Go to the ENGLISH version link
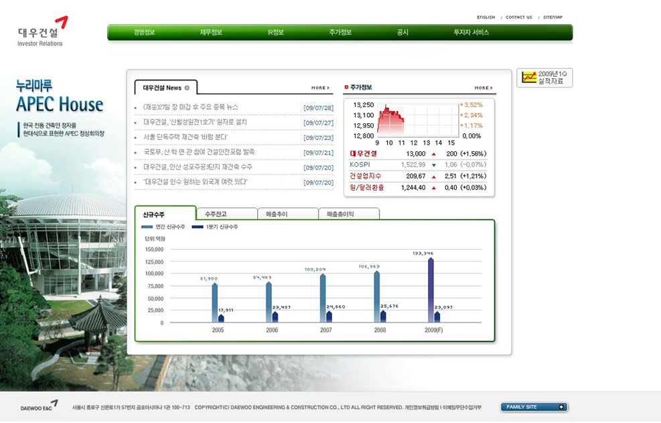This screenshot has height=423, width=661. point(486,17)
